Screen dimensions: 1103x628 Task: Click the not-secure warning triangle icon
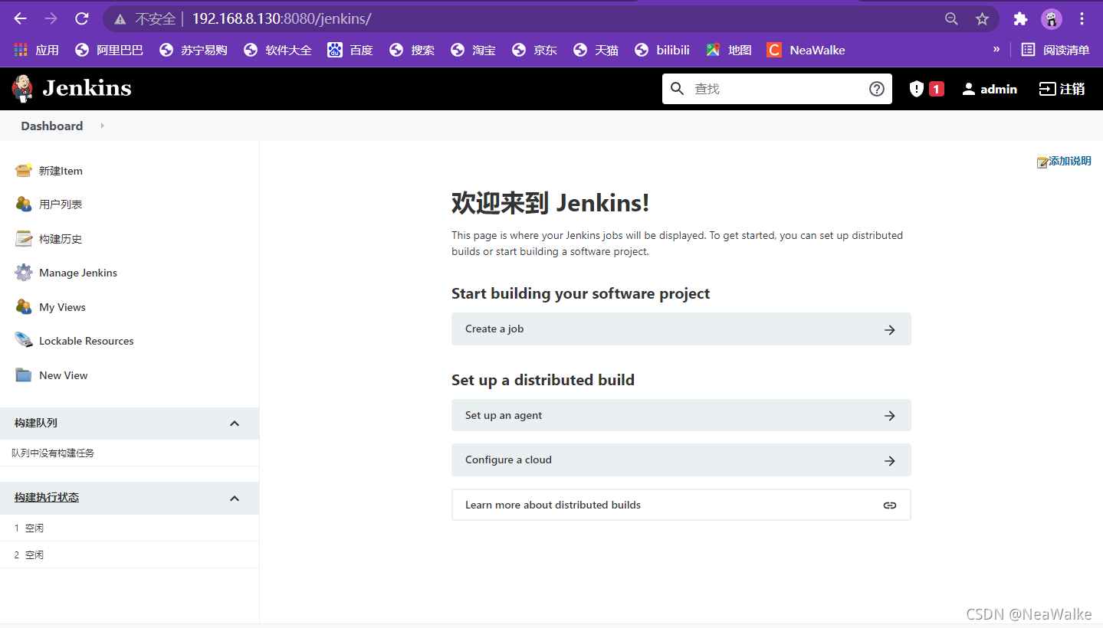119,18
